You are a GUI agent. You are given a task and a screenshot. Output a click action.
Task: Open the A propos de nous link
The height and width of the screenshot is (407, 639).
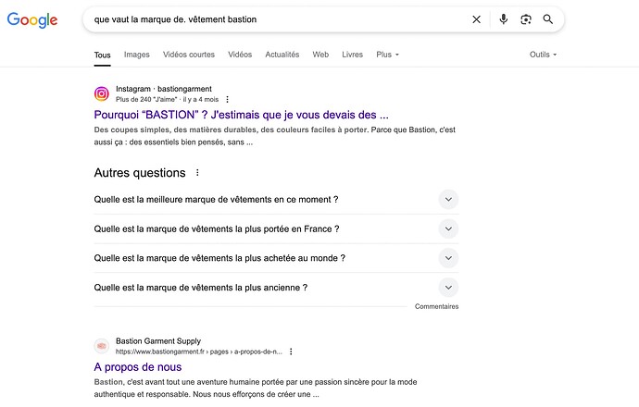click(137, 367)
